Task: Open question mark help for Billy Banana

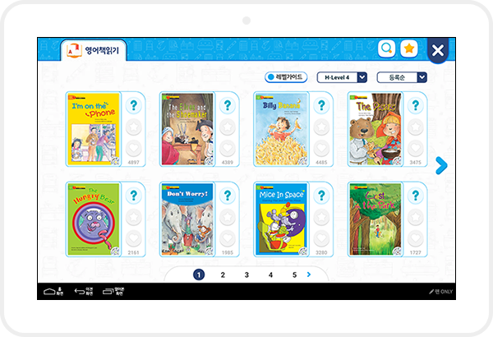Action: tap(321, 105)
